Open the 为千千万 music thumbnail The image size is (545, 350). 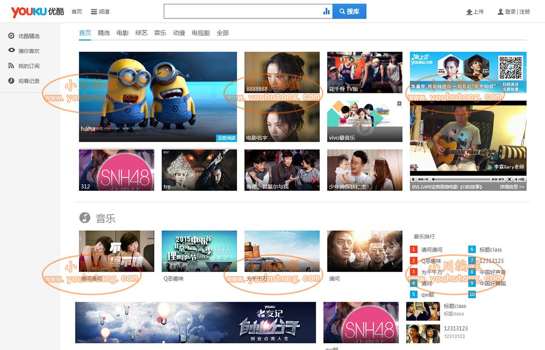point(282,251)
